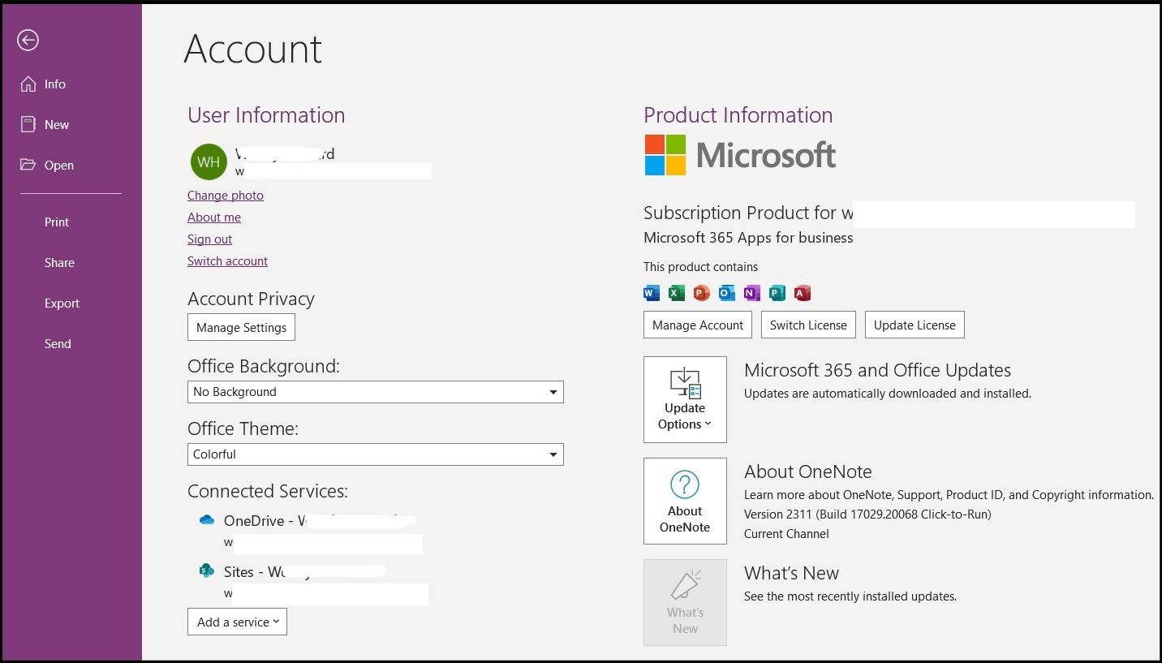Select the Export menu item
This screenshot has height=663, width=1162.
coord(62,304)
